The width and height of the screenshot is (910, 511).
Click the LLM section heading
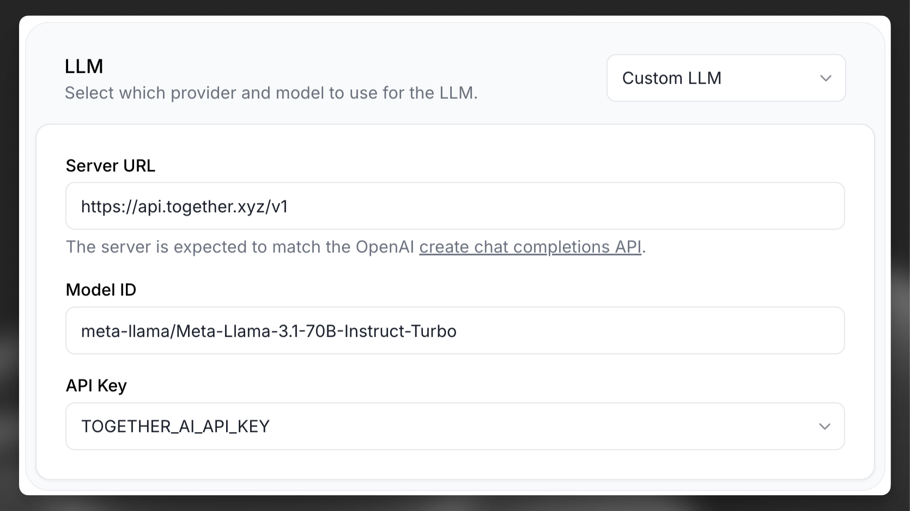click(84, 66)
